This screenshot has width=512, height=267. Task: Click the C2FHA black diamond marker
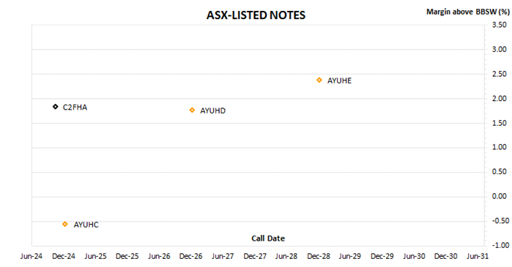coord(56,107)
